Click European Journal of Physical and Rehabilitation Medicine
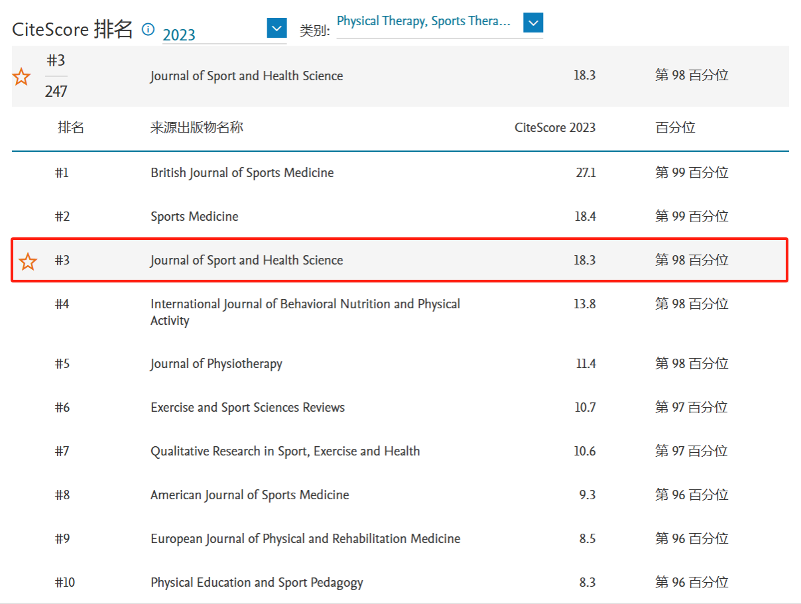Image resolution: width=801 pixels, height=604 pixels. [305, 539]
